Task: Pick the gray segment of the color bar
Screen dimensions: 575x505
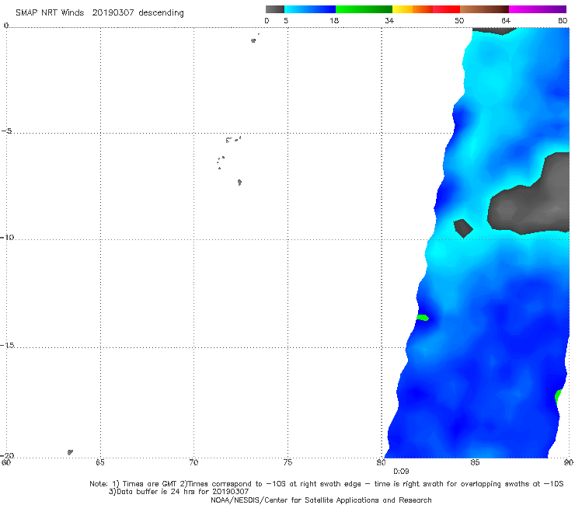Action: (275, 9)
